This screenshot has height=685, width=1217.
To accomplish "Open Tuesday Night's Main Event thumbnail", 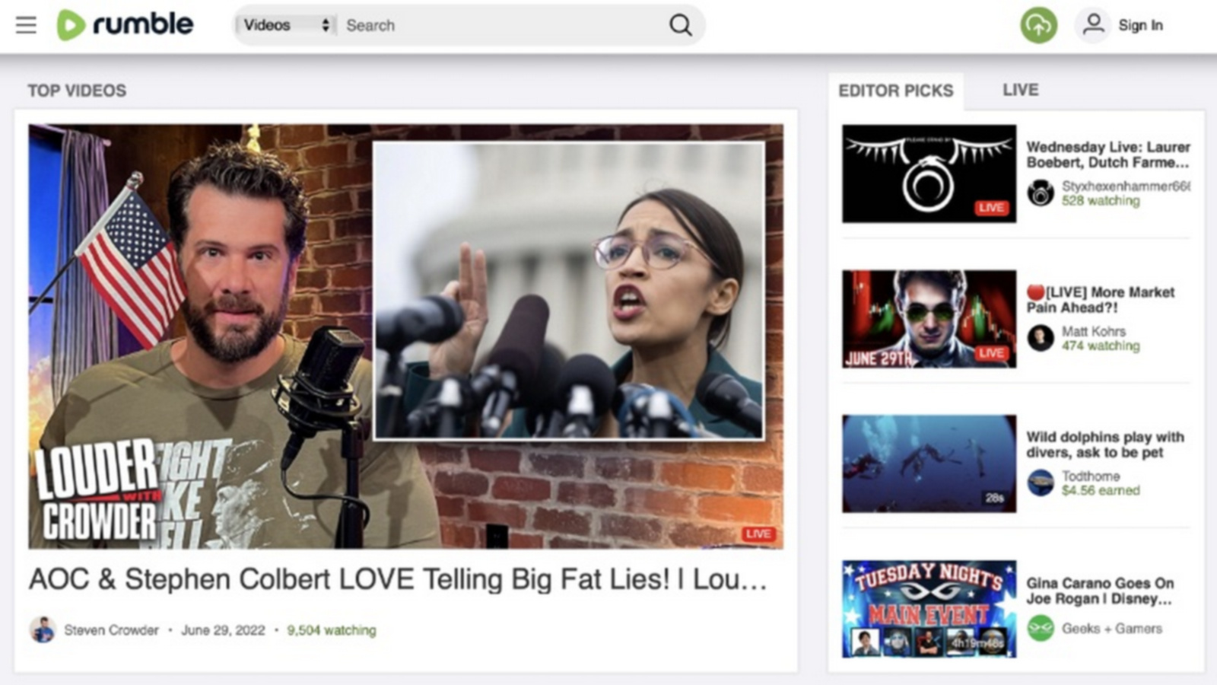I will [929, 609].
